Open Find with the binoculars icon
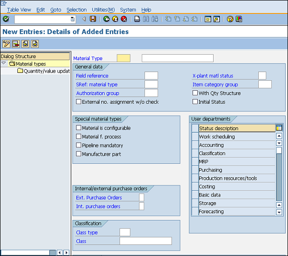 [146, 19]
